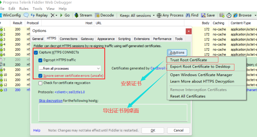Open the Performance tab
This screenshot has height=137, width=257.
point(162,39)
